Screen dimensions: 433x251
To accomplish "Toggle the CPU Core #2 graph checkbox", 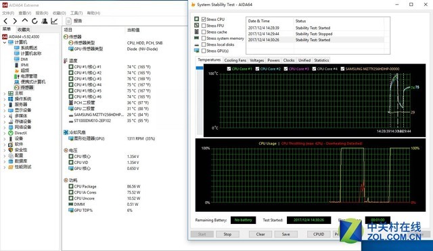I will tap(257, 69).
